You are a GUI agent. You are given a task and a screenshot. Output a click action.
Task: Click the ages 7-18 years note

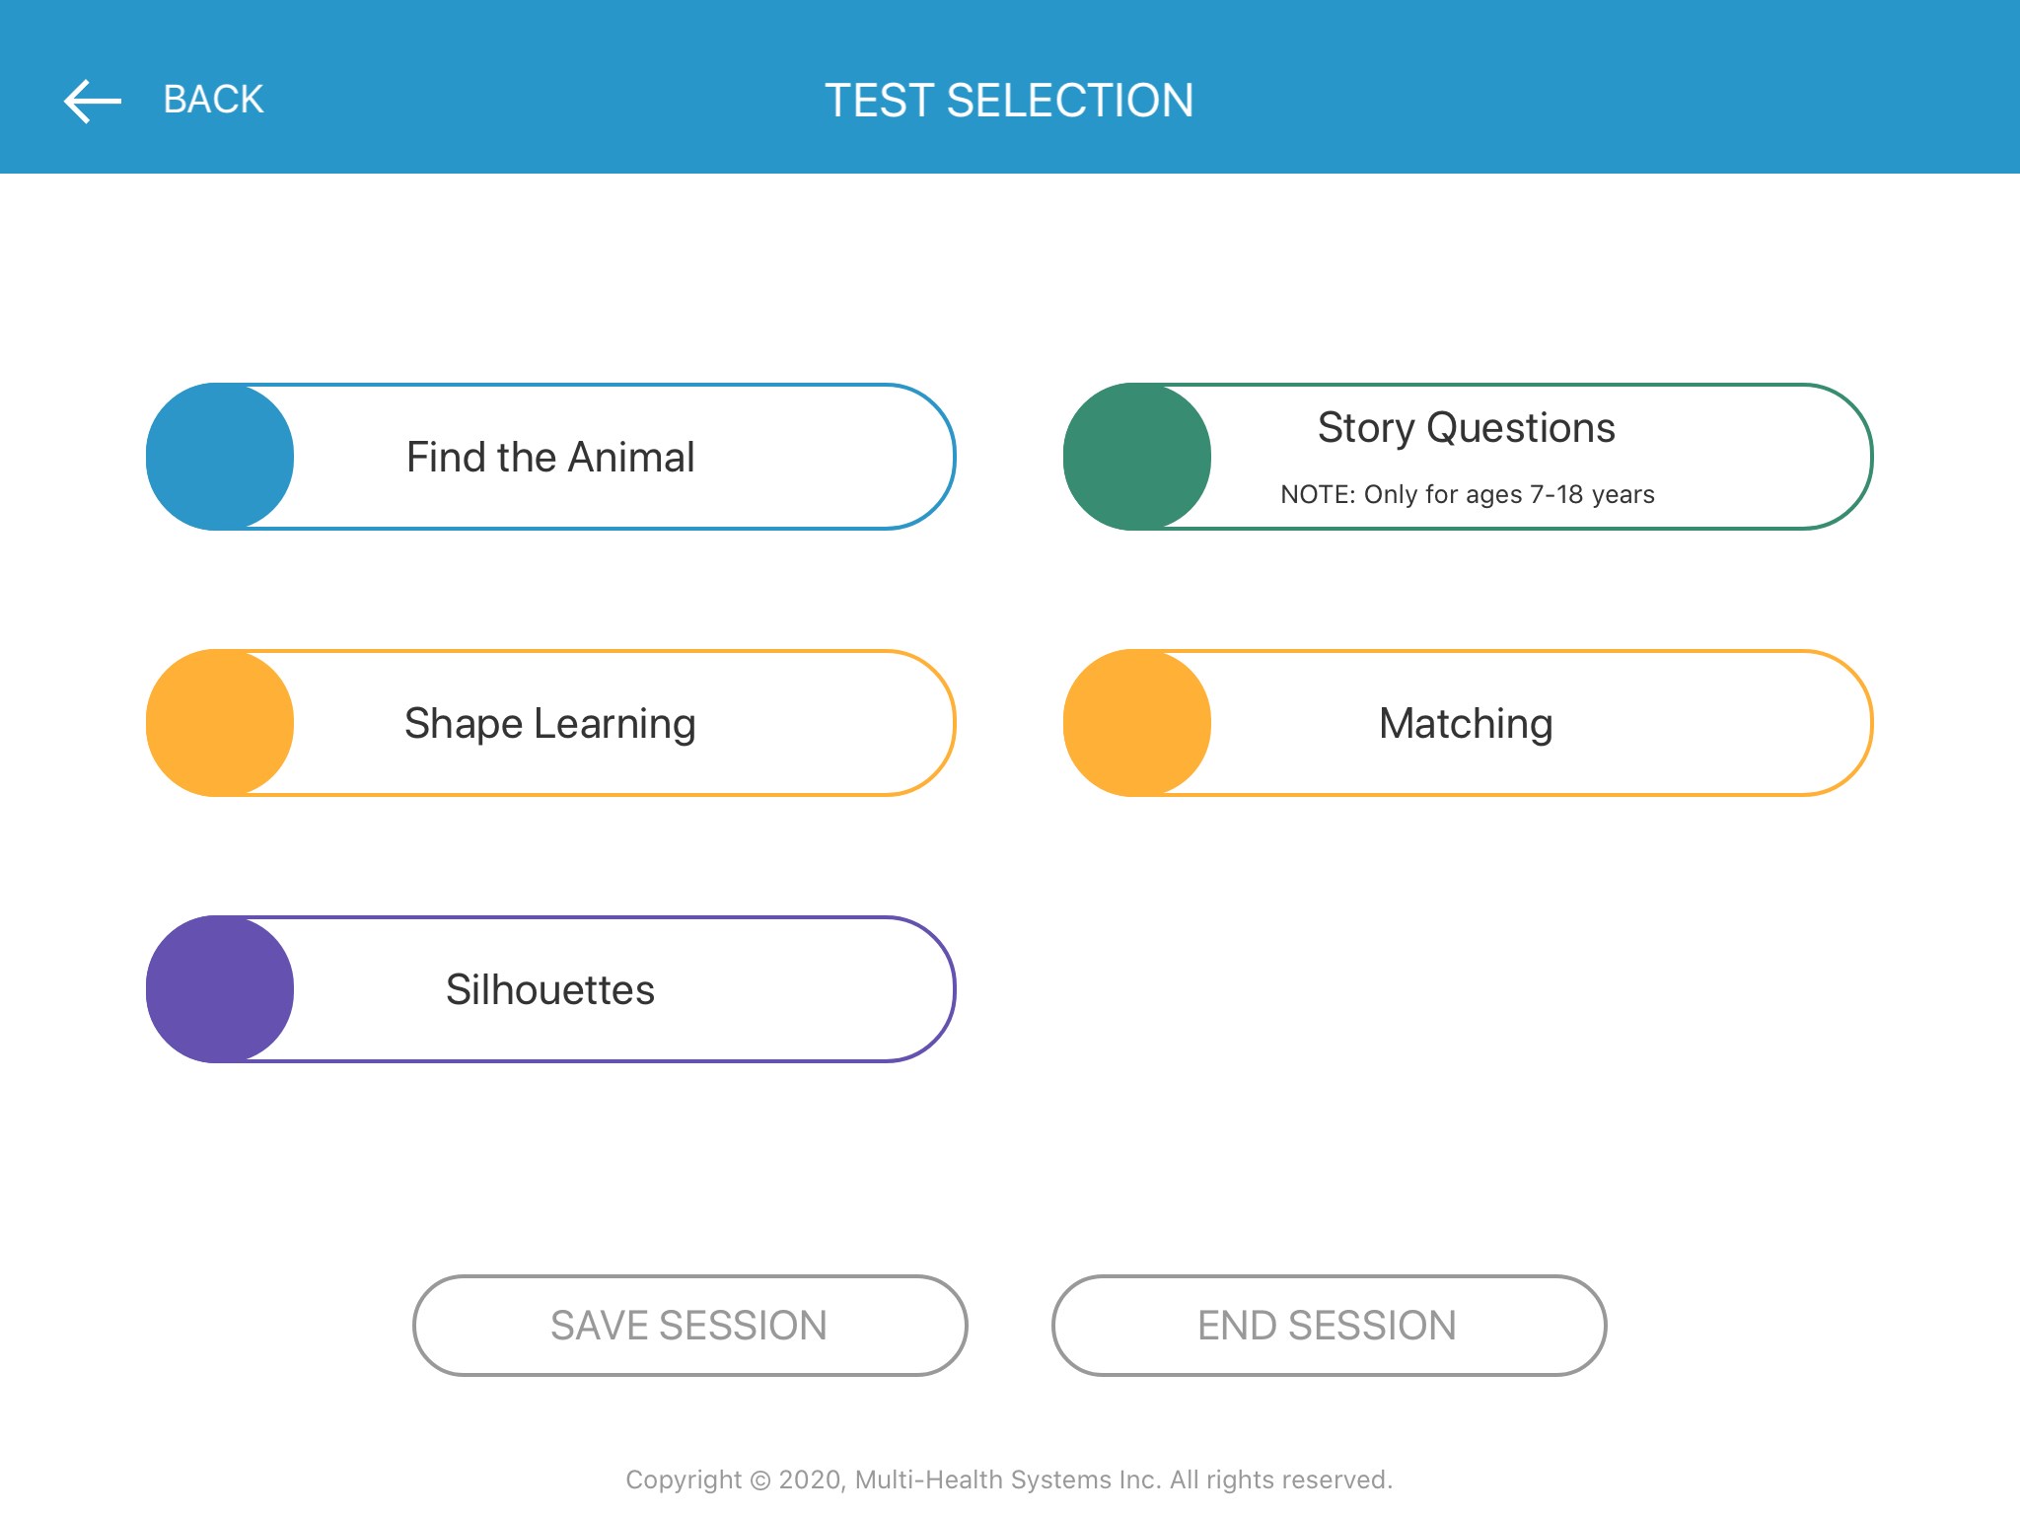pos(1467,494)
